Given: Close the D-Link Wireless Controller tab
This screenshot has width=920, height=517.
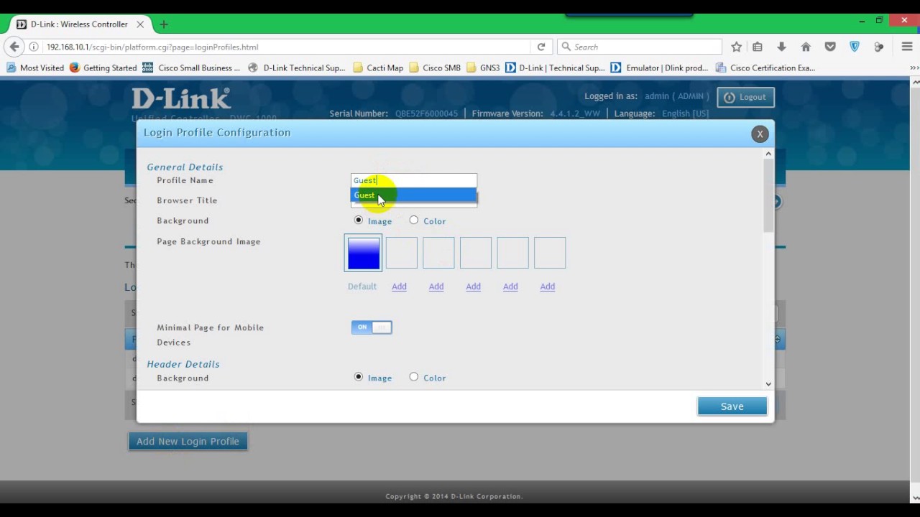Looking at the screenshot, I should pos(140,24).
